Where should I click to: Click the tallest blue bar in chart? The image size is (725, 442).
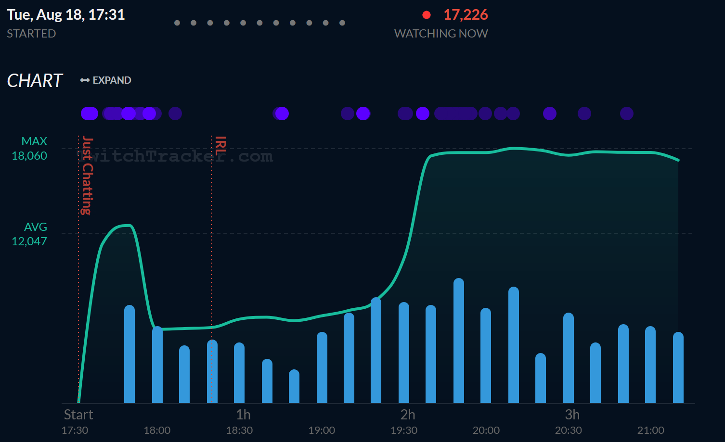459,341
